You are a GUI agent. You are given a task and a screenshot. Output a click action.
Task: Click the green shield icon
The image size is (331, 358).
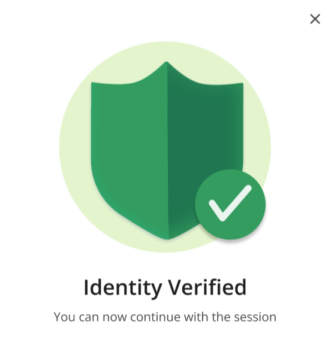(x=167, y=150)
